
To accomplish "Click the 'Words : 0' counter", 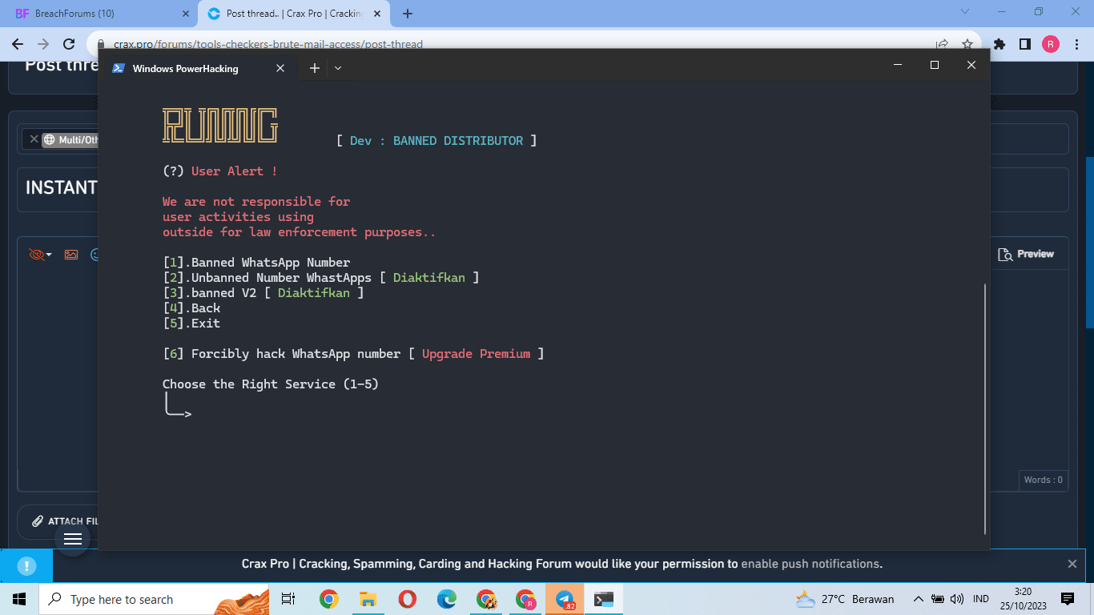I will coord(1043,480).
